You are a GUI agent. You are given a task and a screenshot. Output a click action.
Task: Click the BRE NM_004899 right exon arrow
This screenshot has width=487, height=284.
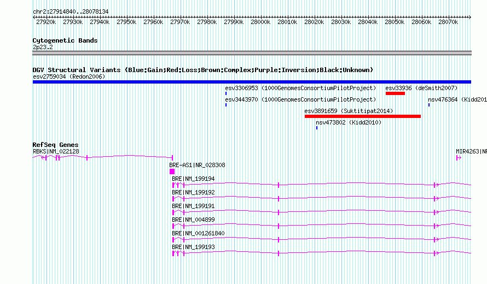coord(436,226)
